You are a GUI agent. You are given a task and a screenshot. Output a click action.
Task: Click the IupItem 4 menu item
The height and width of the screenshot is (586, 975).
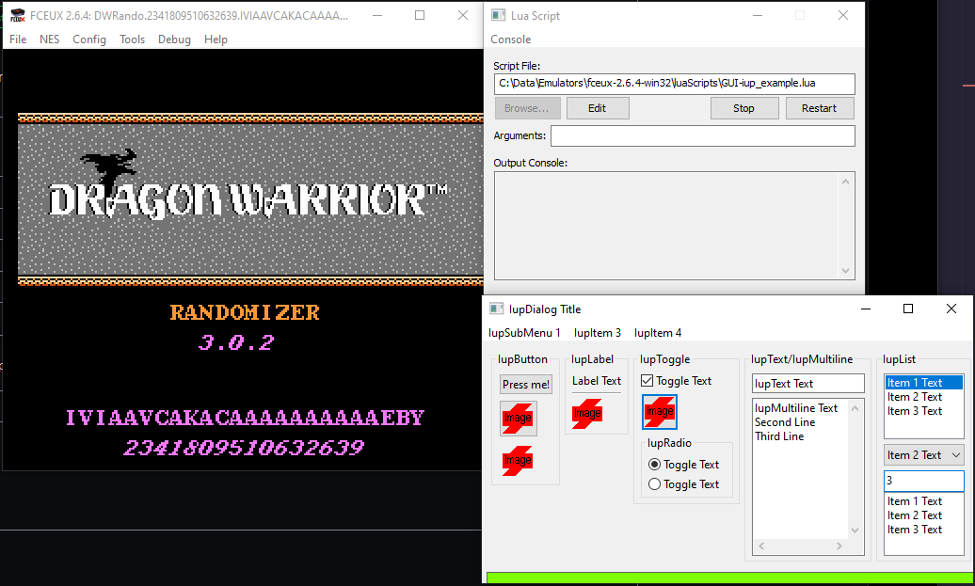point(658,332)
